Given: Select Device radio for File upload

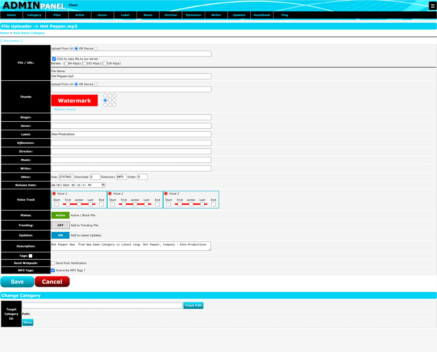Looking at the screenshot, I should (x=96, y=49).
